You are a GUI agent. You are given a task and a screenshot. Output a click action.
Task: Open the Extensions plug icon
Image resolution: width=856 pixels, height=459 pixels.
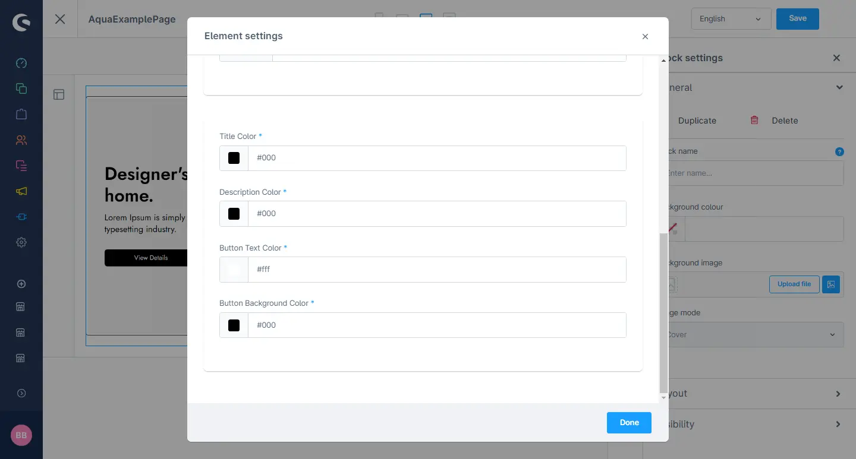[x=21, y=217]
